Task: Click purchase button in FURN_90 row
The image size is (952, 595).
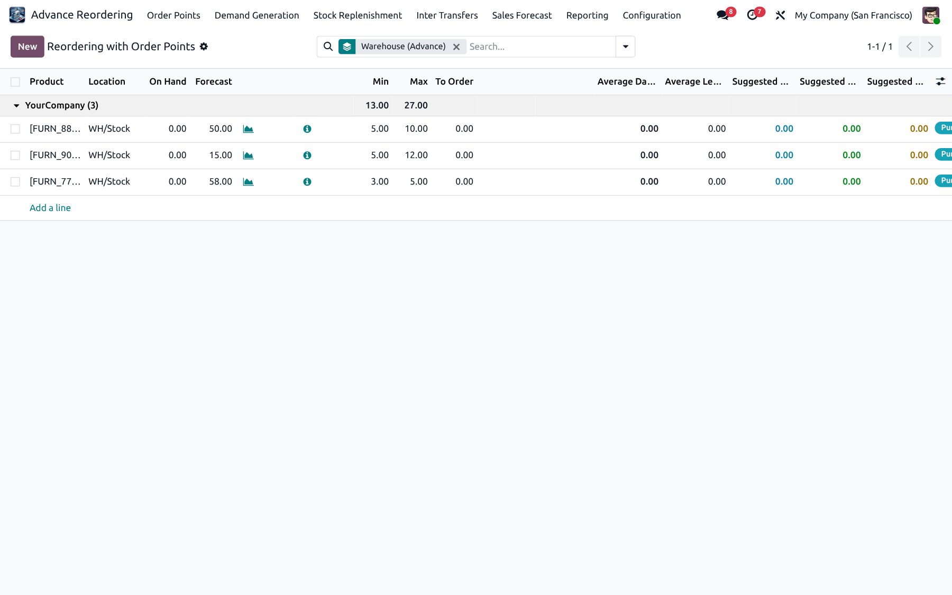Action: 944,154
